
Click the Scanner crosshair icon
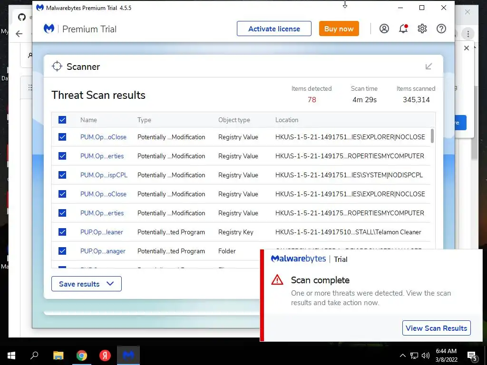57,67
